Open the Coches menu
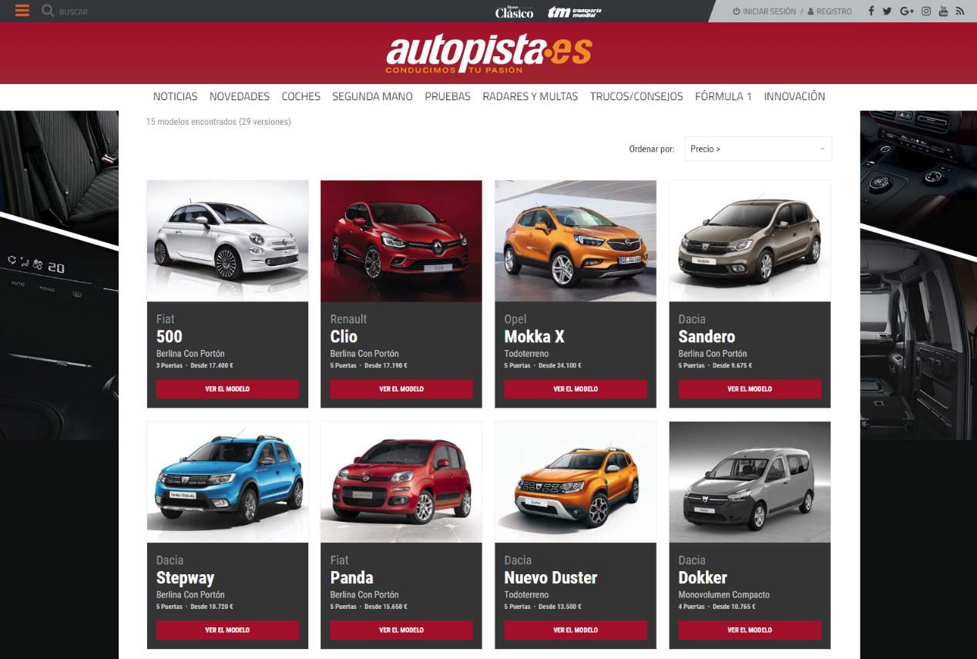This screenshot has height=659, width=977. tap(300, 96)
